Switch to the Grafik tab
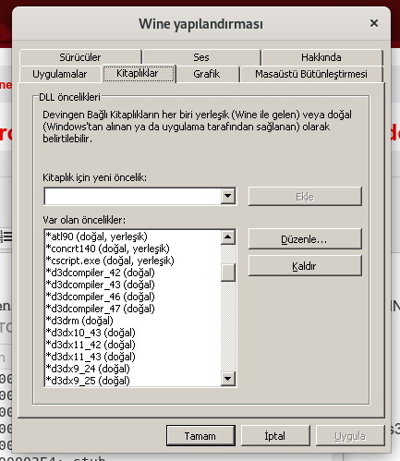Screen dimensions: 400x461 click(207, 74)
